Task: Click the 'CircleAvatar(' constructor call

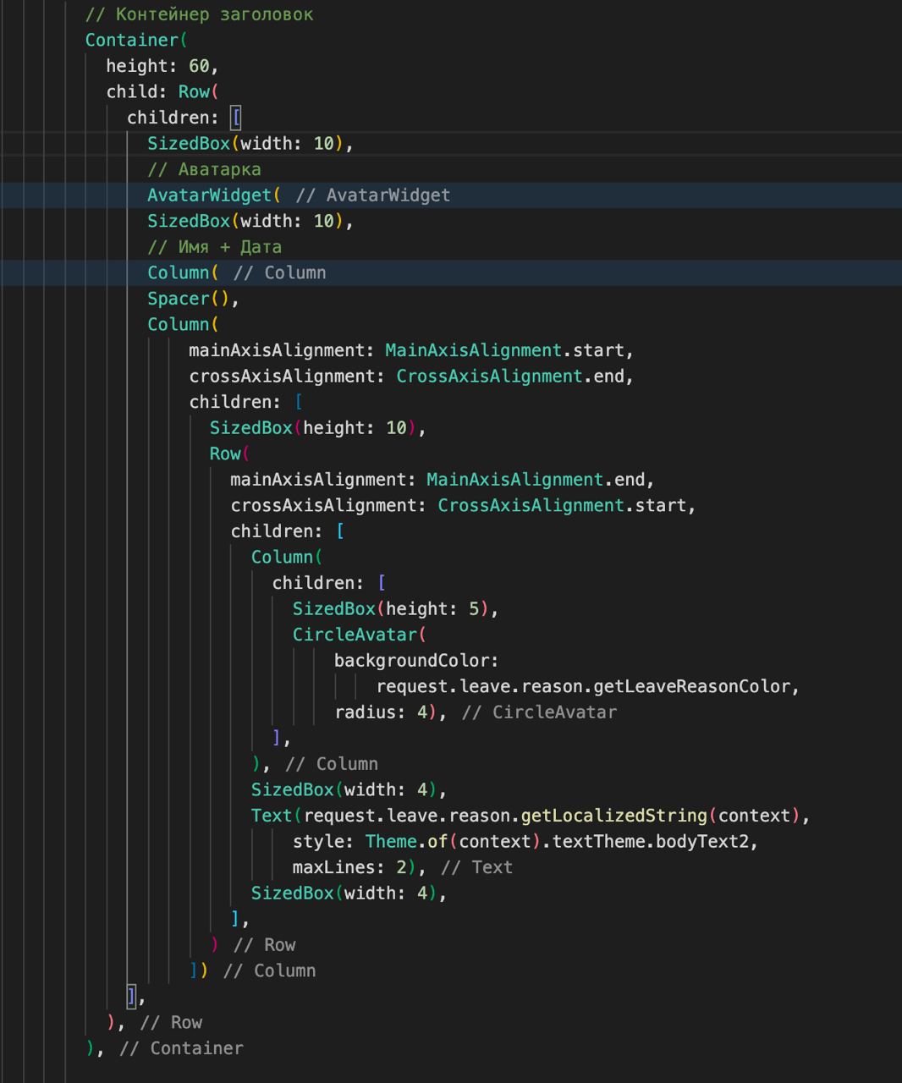Action: click(360, 635)
